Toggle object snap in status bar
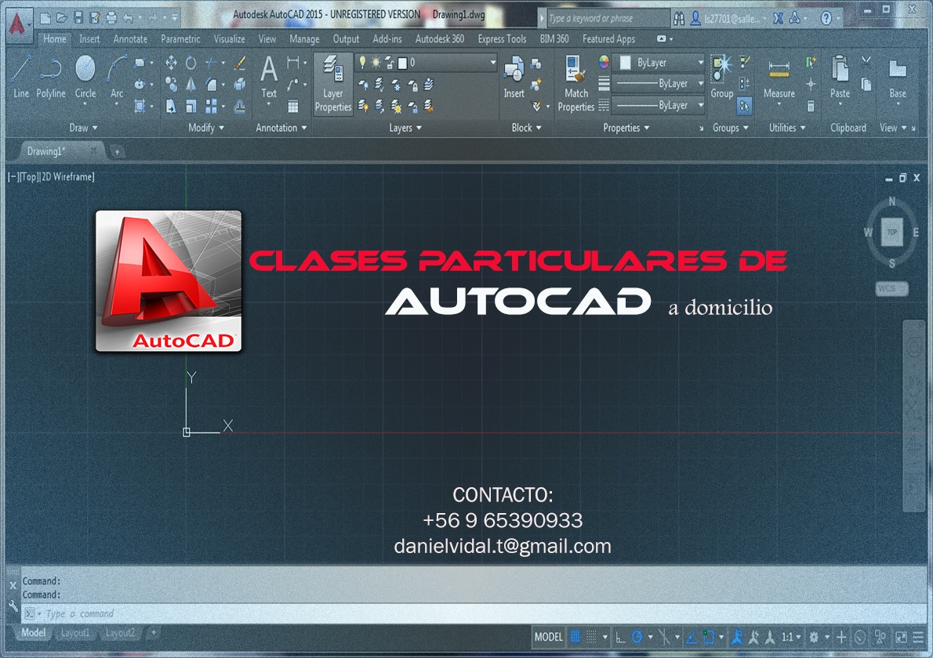This screenshot has height=658, width=933. 708,637
